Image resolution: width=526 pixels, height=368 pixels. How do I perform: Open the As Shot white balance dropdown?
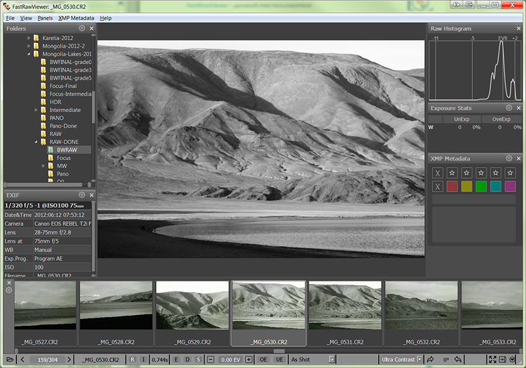331,359
